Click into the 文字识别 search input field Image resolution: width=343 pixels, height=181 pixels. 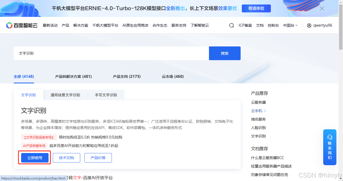pos(111,53)
